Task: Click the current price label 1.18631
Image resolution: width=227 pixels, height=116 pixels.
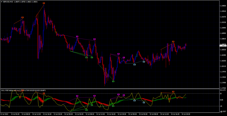Action: click(222, 46)
